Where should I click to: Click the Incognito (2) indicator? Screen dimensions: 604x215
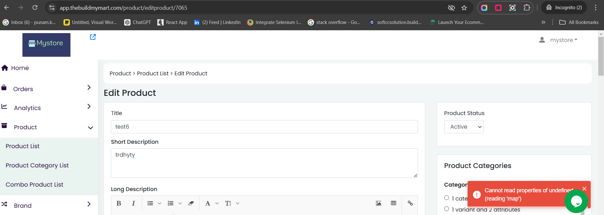(x=564, y=8)
